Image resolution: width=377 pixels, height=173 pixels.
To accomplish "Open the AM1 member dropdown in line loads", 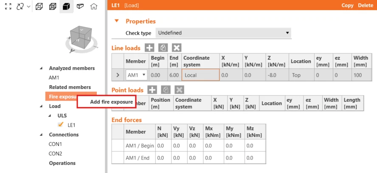I will coord(136,75).
